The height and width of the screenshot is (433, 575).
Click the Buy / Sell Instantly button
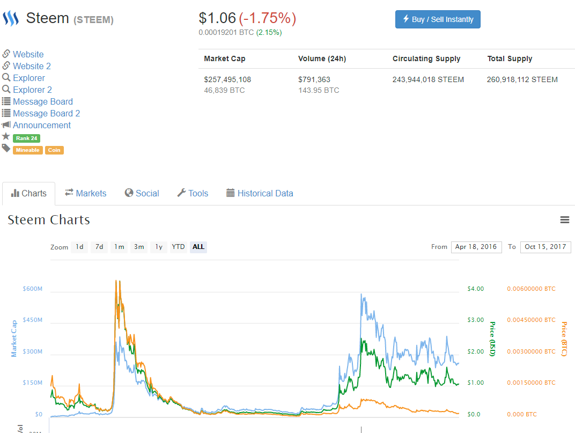coord(438,19)
